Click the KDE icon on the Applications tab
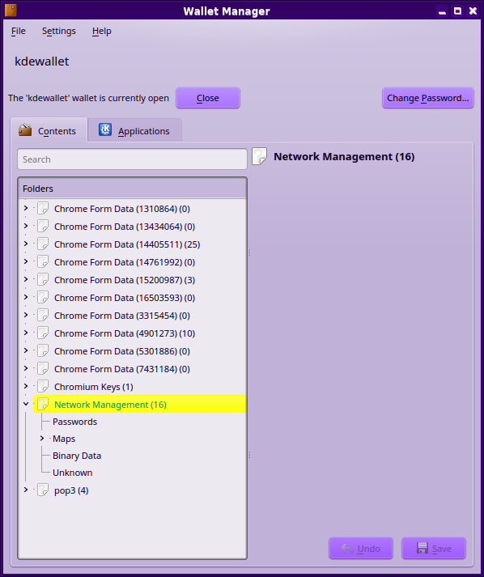The width and height of the screenshot is (484, 577). (x=105, y=129)
